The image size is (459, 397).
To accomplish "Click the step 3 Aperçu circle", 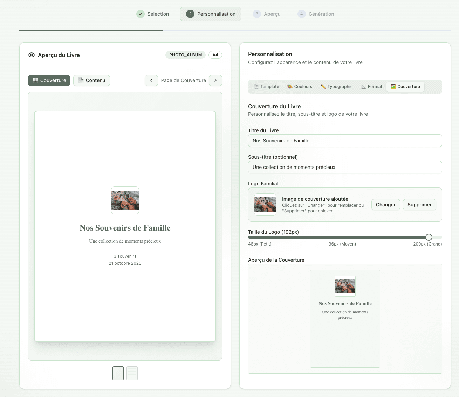I will (x=257, y=14).
